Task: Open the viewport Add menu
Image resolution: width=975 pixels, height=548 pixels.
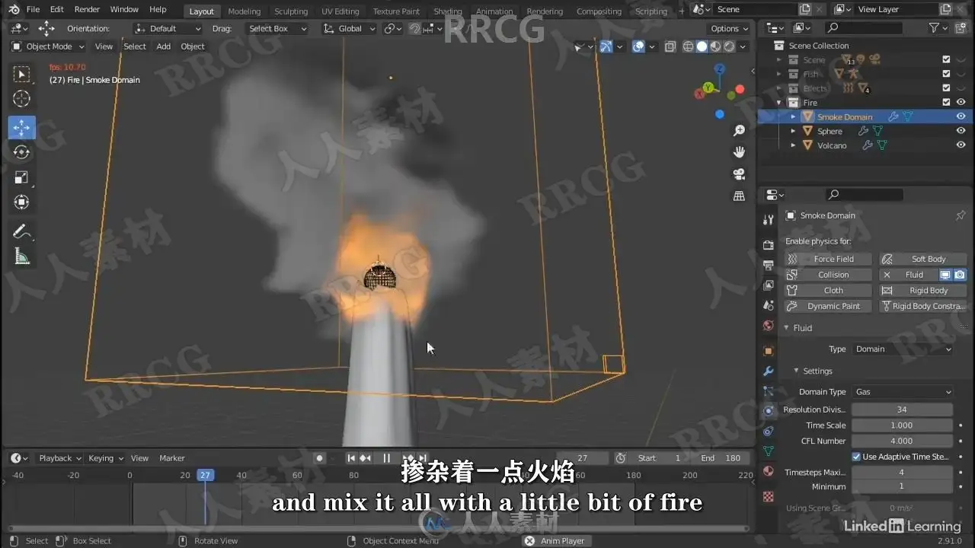Action: click(163, 46)
